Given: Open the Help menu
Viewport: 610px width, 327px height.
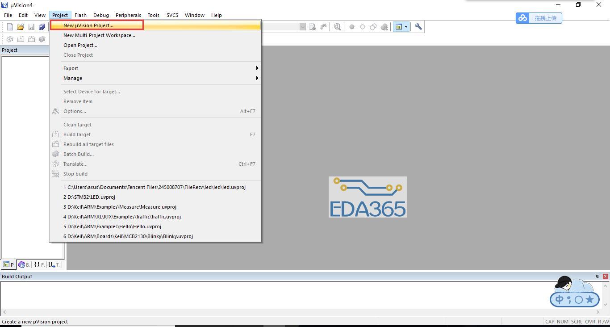Looking at the screenshot, I should (x=217, y=15).
